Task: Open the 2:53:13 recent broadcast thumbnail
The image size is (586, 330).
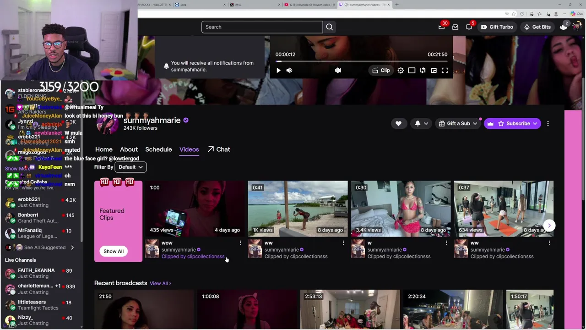Action: click(350, 309)
